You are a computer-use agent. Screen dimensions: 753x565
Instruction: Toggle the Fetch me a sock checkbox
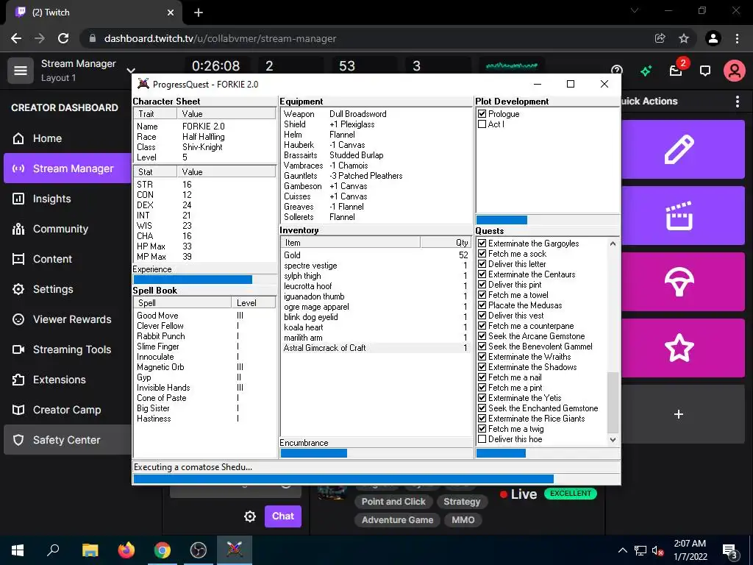point(482,254)
